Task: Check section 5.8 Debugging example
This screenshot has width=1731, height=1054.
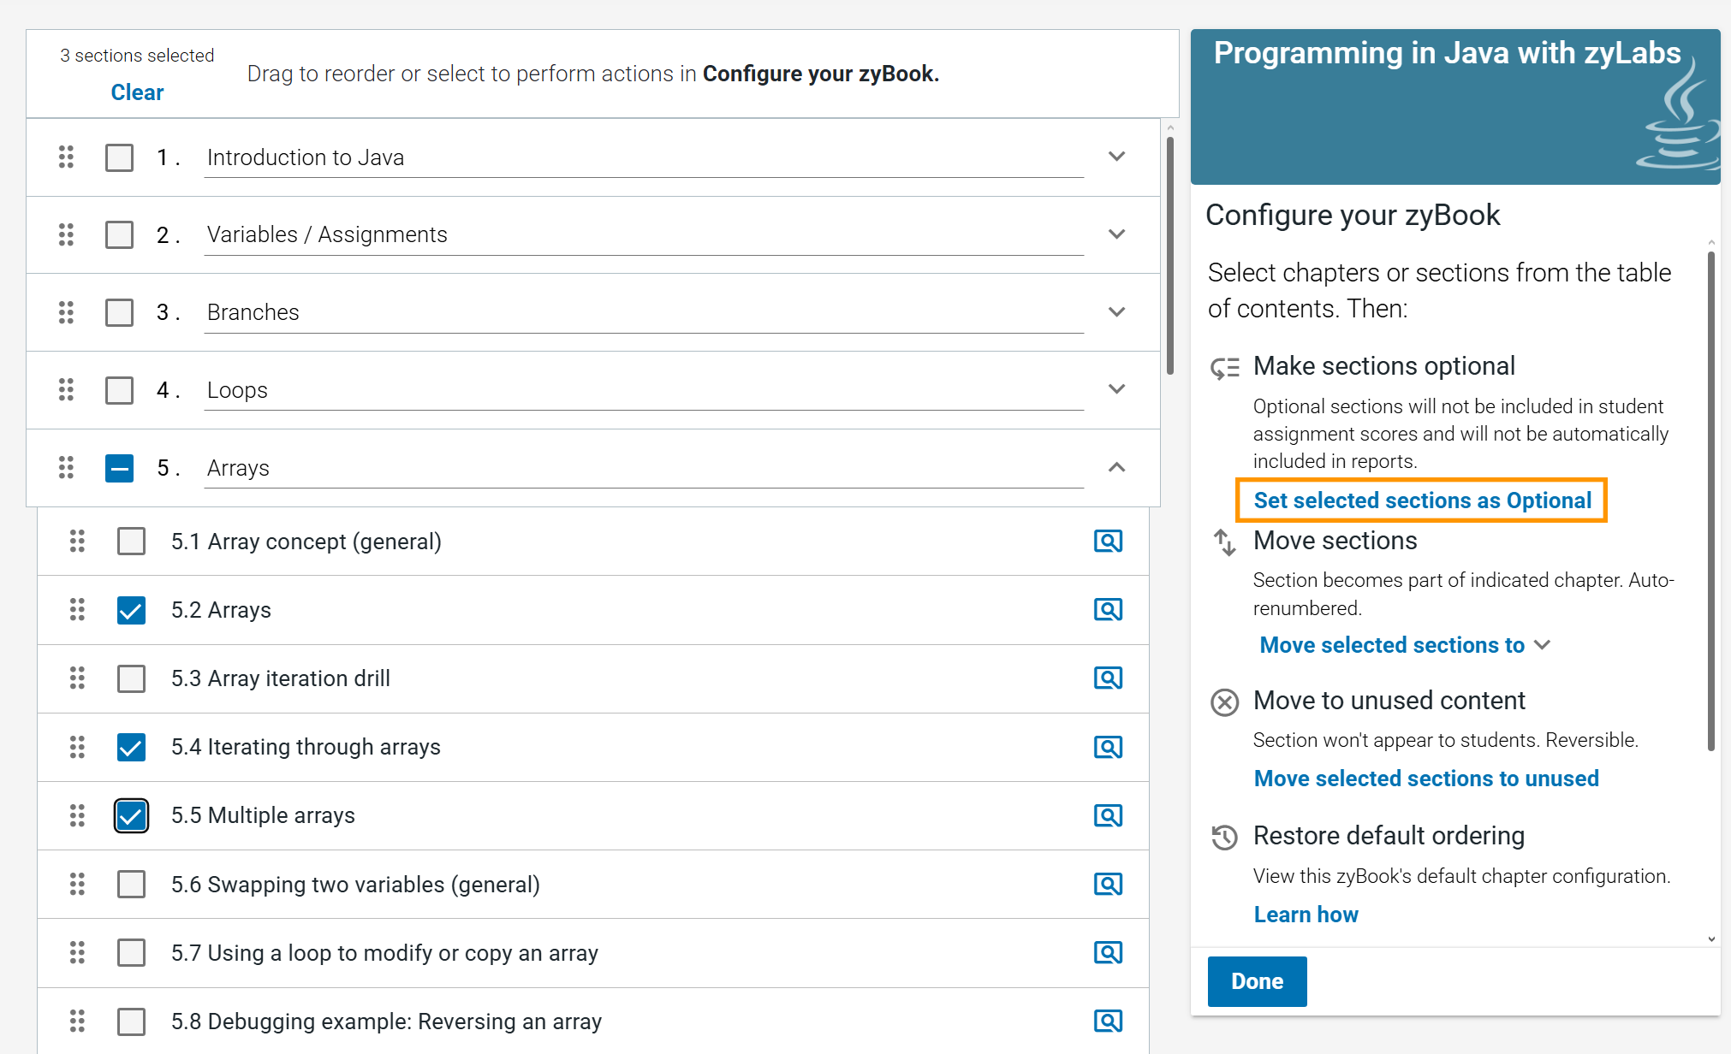Action: (131, 1021)
